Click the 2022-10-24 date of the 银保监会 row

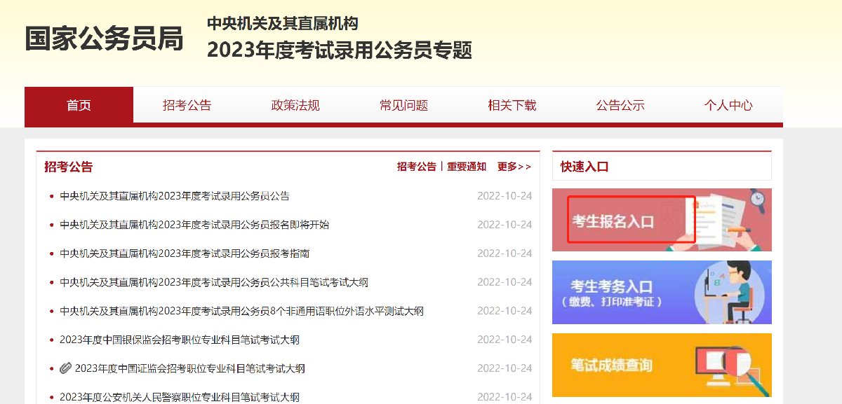[504, 340]
